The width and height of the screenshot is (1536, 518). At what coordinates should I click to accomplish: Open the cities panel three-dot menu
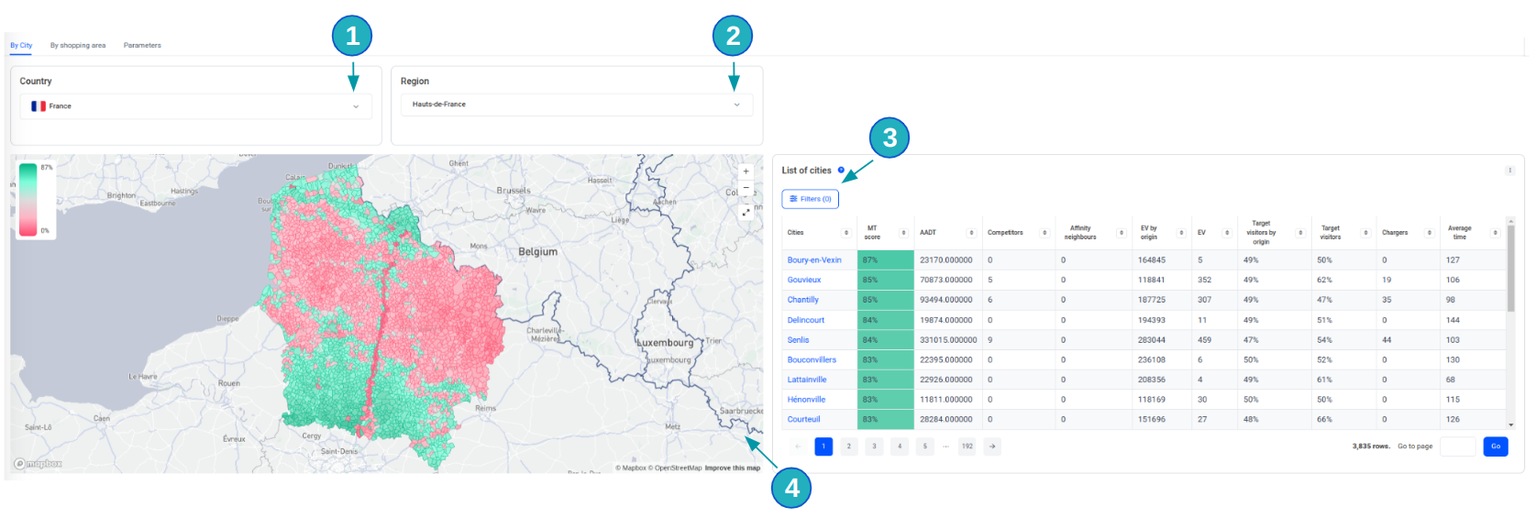pyautogui.click(x=1509, y=171)
